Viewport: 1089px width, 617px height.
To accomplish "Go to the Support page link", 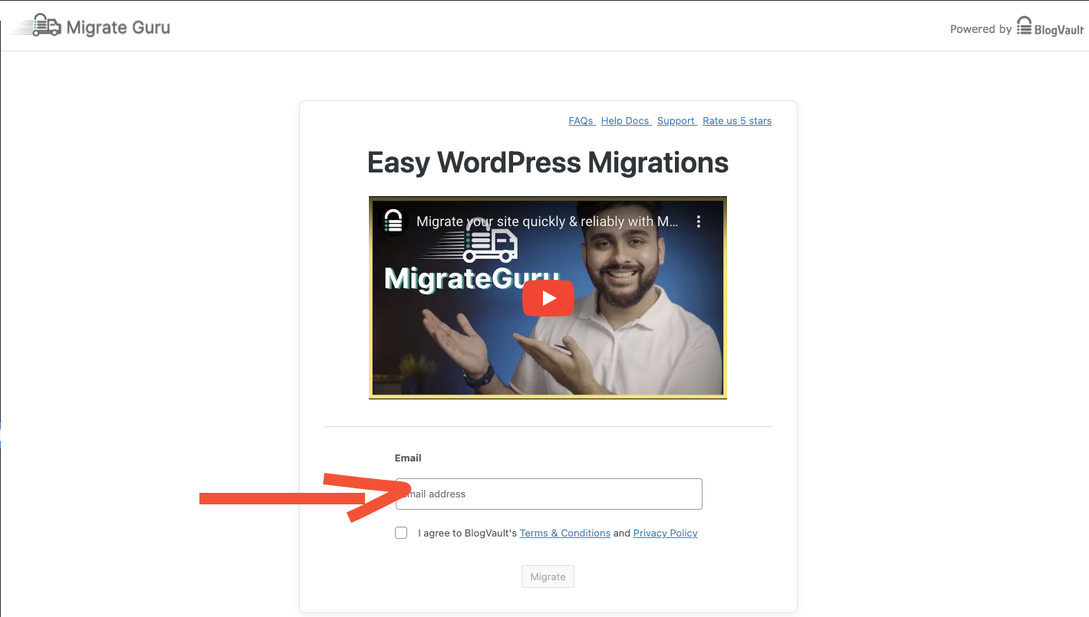I will [676, 121].
